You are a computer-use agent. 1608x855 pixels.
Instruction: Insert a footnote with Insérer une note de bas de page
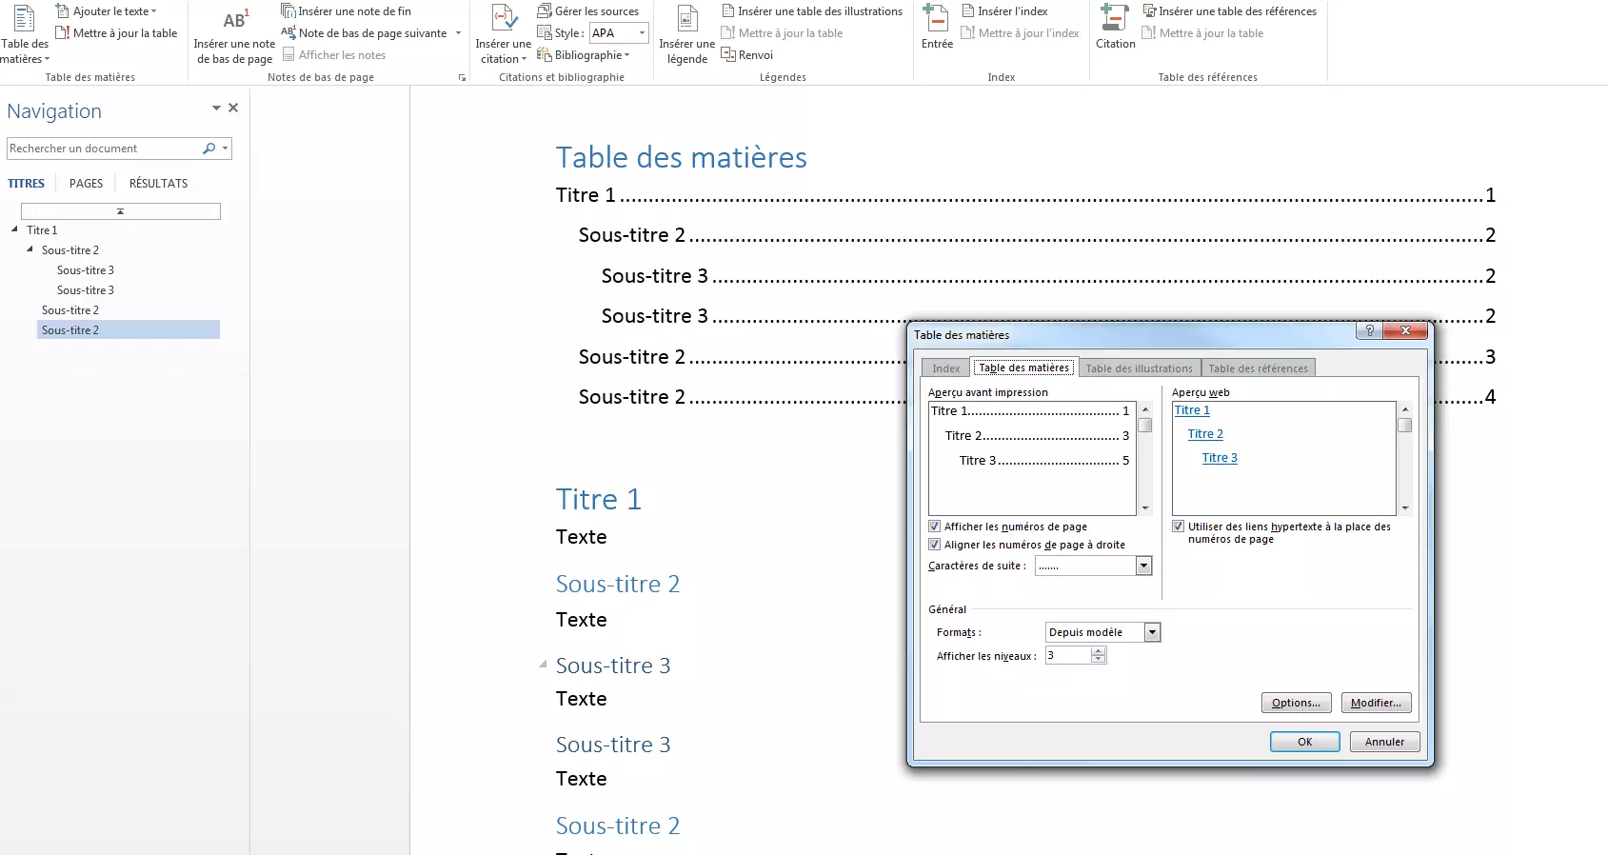pyautogui.click(x=234, y=35)
